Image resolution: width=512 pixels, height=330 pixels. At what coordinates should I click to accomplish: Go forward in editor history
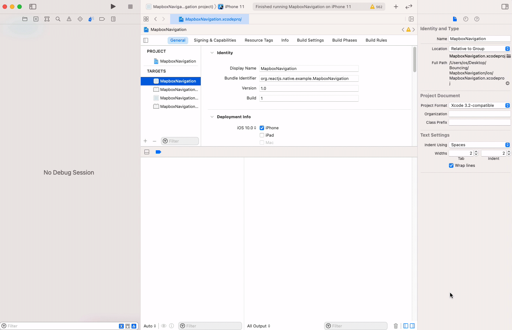point(164,19)
